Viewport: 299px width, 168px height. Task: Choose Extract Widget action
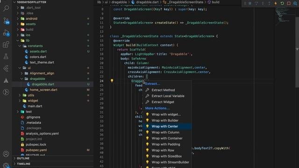tap(163, 102)
